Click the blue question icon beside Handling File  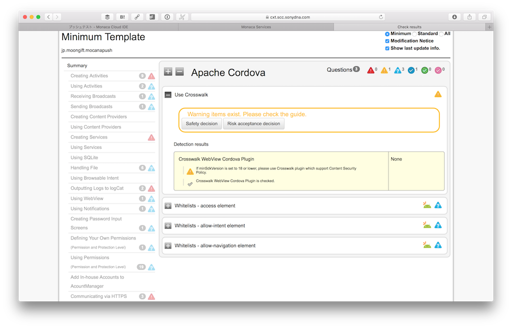coord(151,168)
